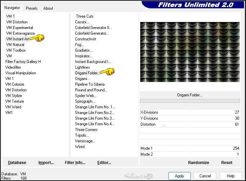Open the Help window
This screenshot has width=246, height=181.
[231, 176]
